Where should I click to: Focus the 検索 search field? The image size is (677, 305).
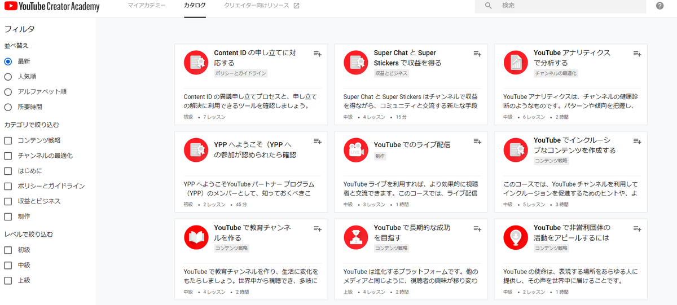pos(560,6)
